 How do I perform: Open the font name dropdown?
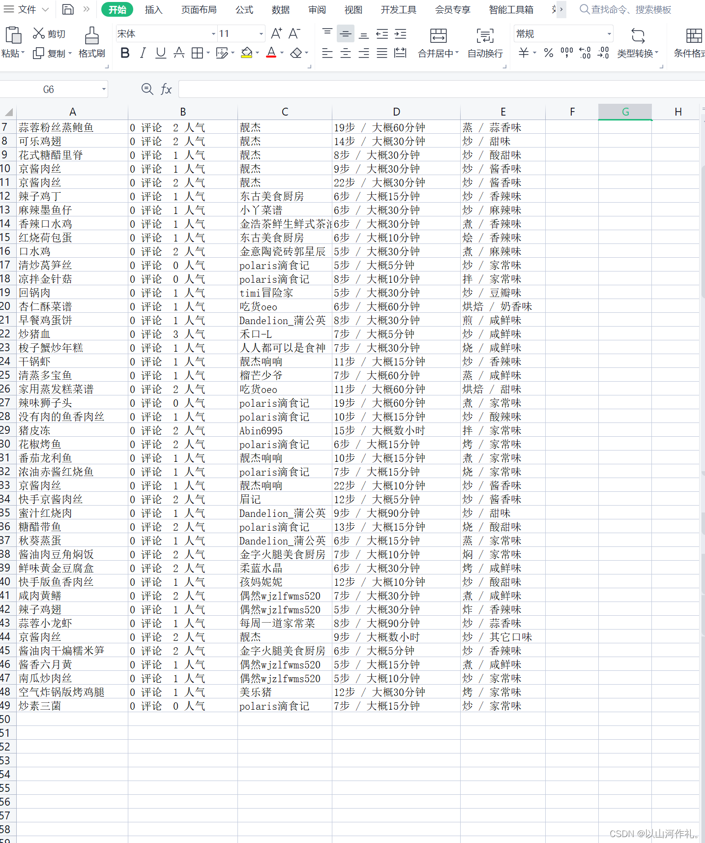213,34
